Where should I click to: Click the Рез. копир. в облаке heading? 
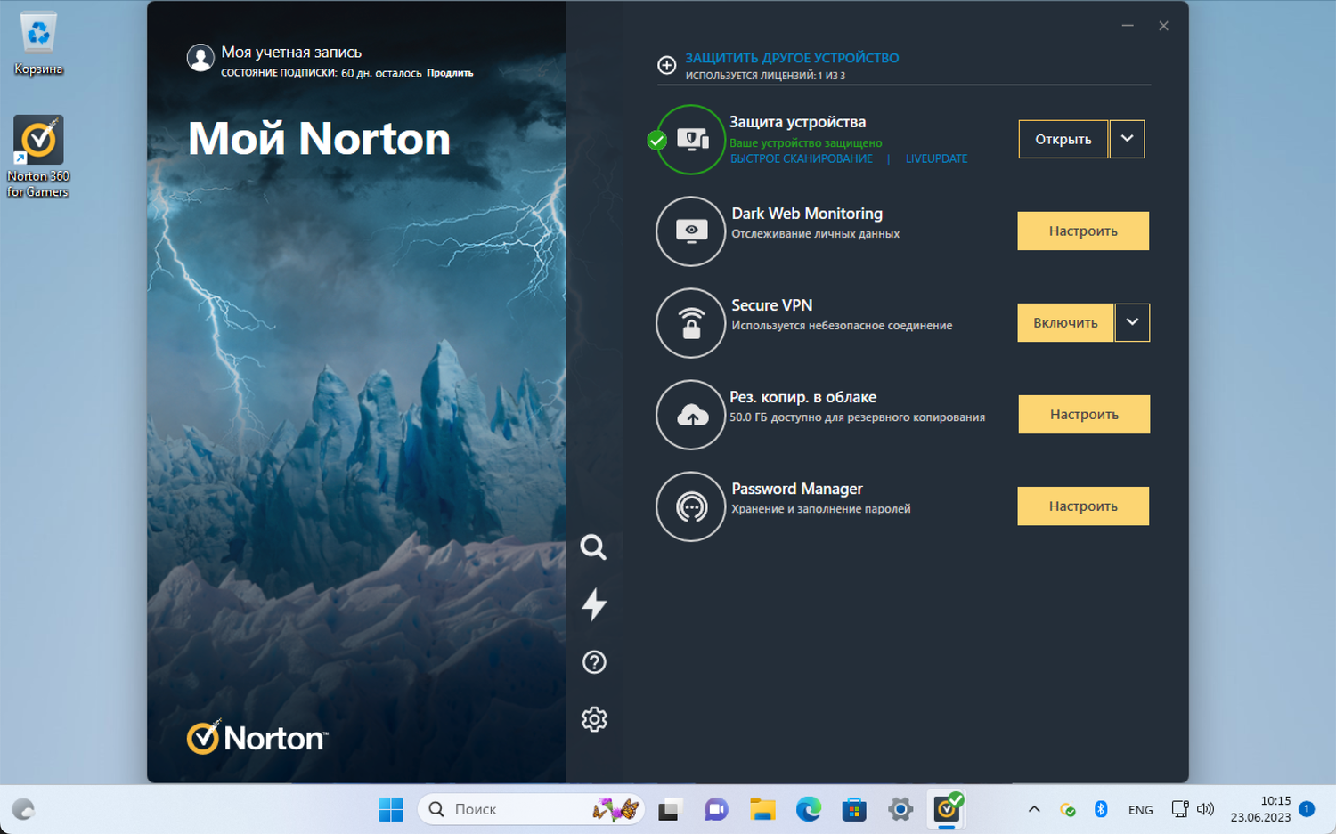point(802,397)
